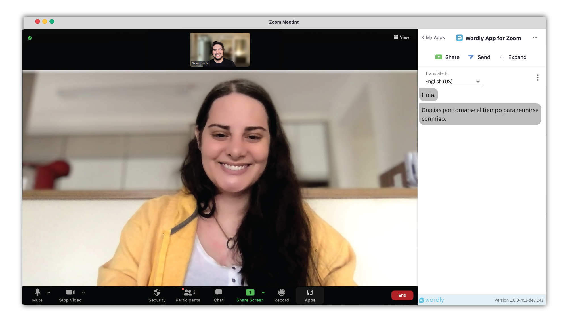Click green security shield status icon
This screenshot has width=568, height=321.
click(x=30, y=38)
